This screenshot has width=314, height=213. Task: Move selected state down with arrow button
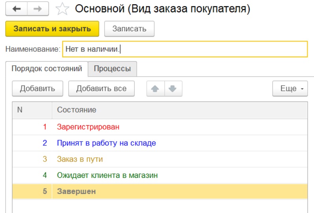(172, 89)
